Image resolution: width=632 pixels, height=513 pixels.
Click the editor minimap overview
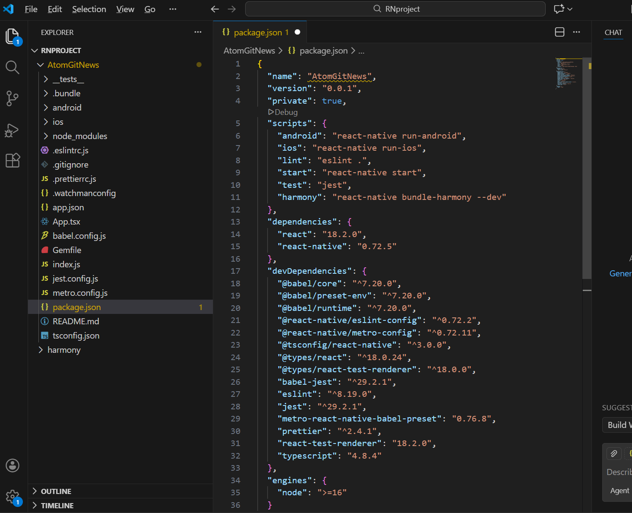[568, 73]
